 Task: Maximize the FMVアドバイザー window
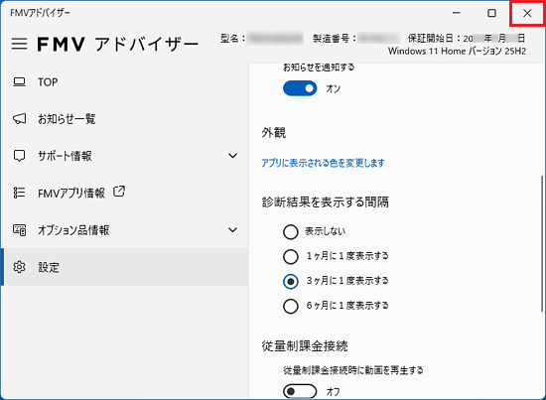[491, 13]
